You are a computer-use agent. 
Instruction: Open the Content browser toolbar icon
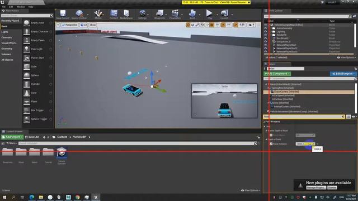pos(114,13)
